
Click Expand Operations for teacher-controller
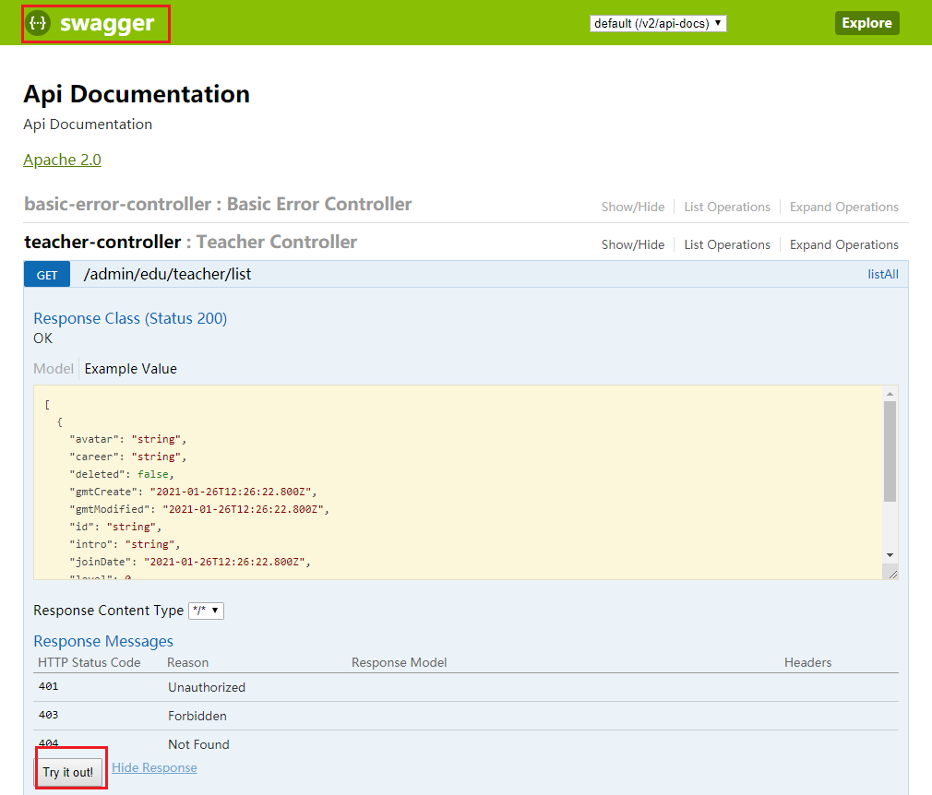843,244
